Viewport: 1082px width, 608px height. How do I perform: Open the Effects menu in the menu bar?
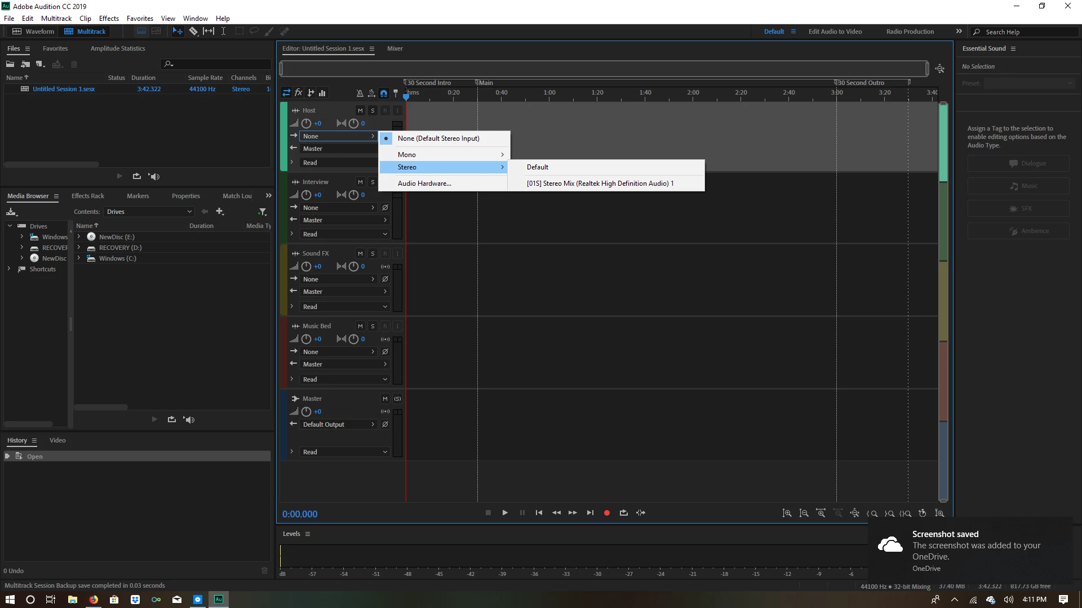point(109,19)
